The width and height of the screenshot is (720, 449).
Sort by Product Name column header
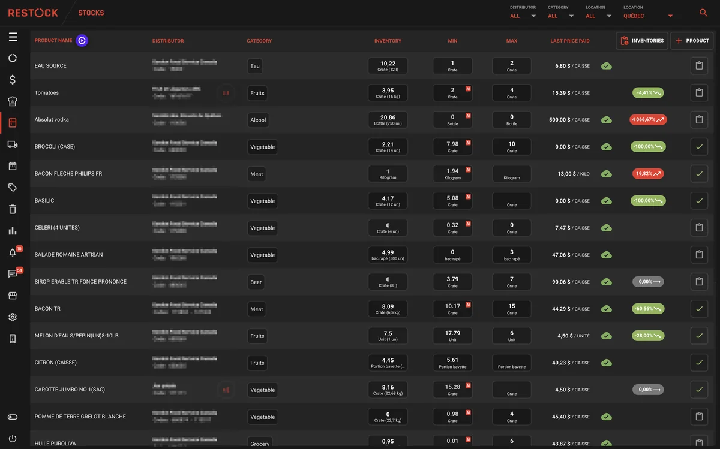pyautogui.click(x=53, y=41)
